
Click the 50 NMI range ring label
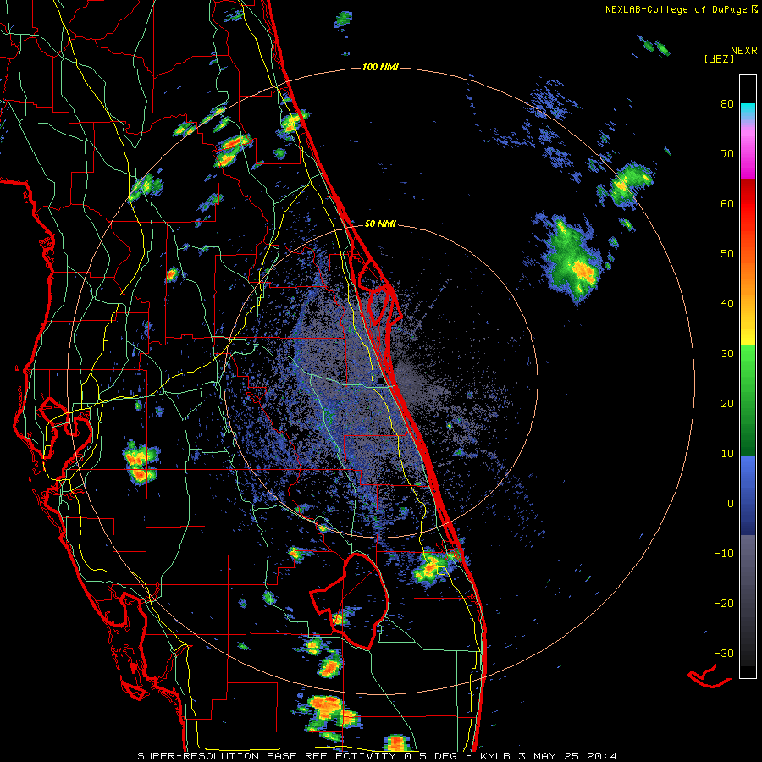point(380,224)
